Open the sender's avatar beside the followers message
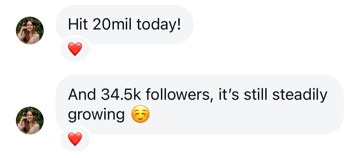This screenshot has height=158, width=355. point(30,120)
